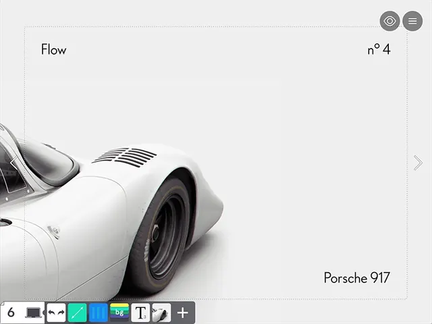Click the redo arrow
432x324 pixels.
[61, 313]
